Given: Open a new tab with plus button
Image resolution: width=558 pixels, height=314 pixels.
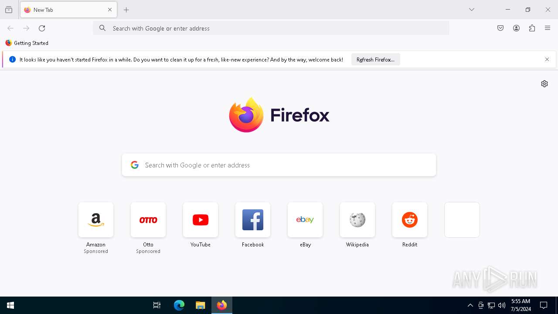Looking at the screenshot, I should 126,10.
